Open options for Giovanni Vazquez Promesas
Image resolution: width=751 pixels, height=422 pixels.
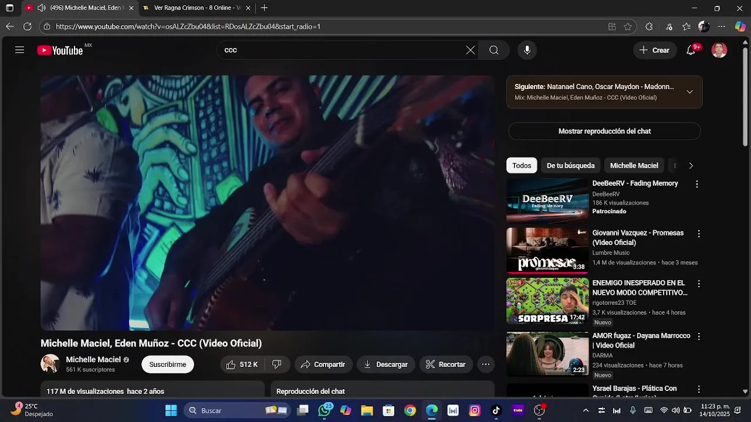(699, 234)
